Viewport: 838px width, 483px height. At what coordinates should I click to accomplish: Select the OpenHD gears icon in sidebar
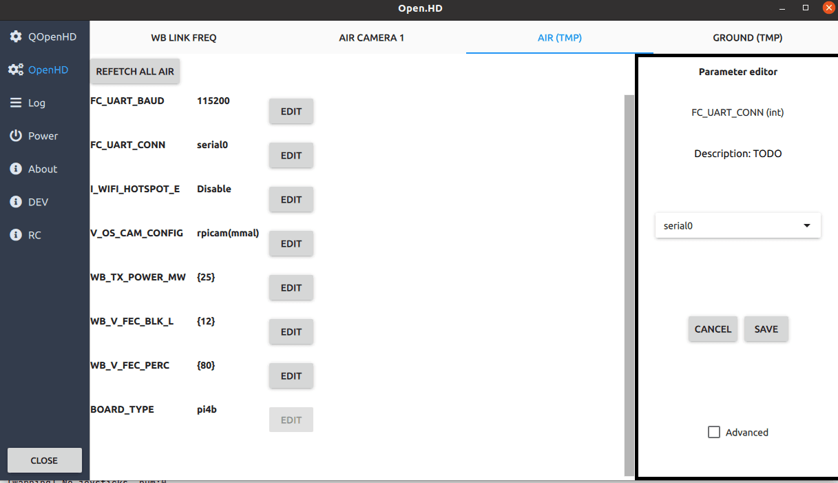click(x=15, y=70)
